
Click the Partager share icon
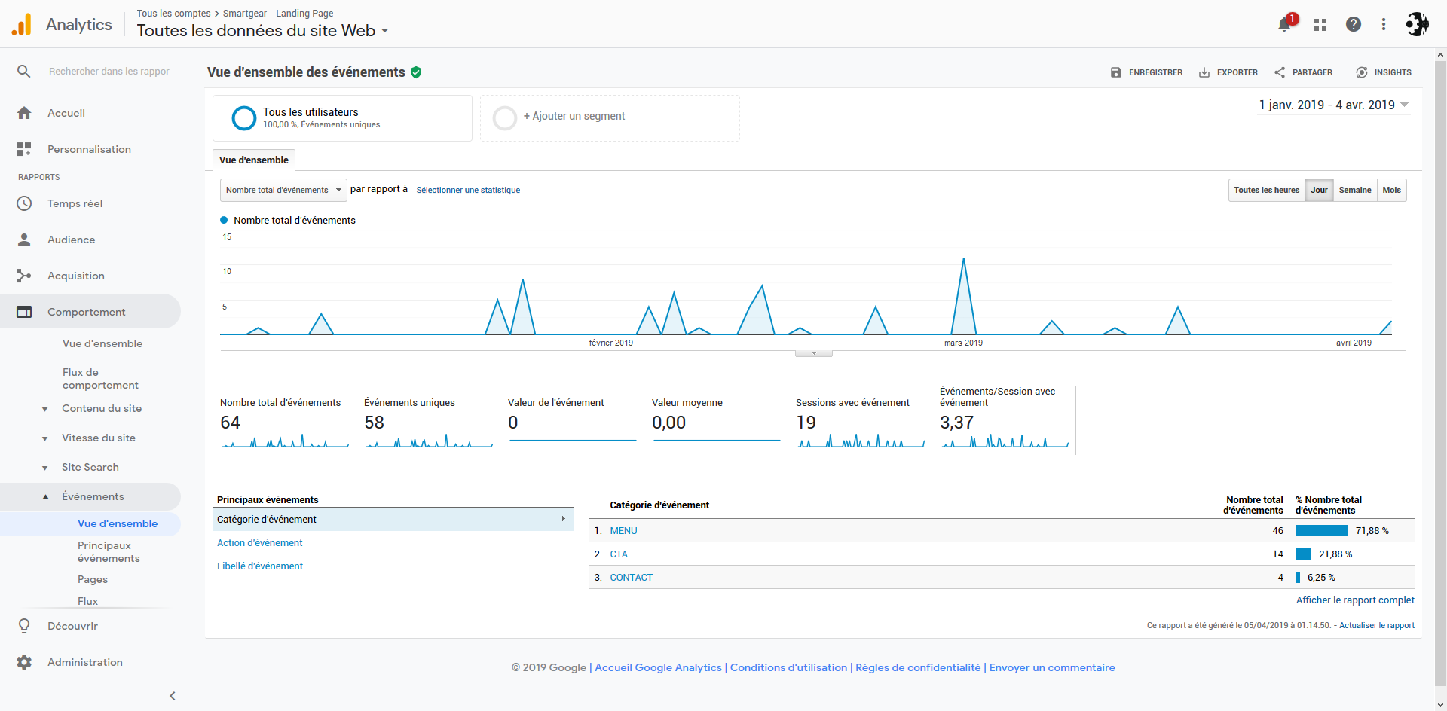pyautogui.click(x=1280, y=72)
